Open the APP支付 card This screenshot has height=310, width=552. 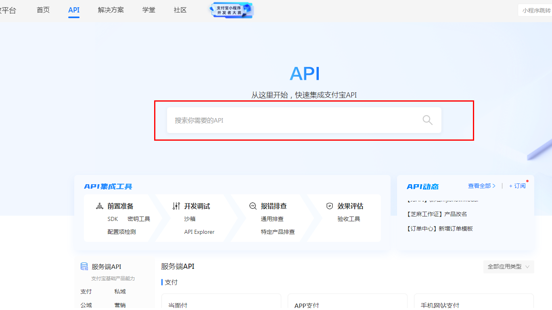tap(347, 302)
